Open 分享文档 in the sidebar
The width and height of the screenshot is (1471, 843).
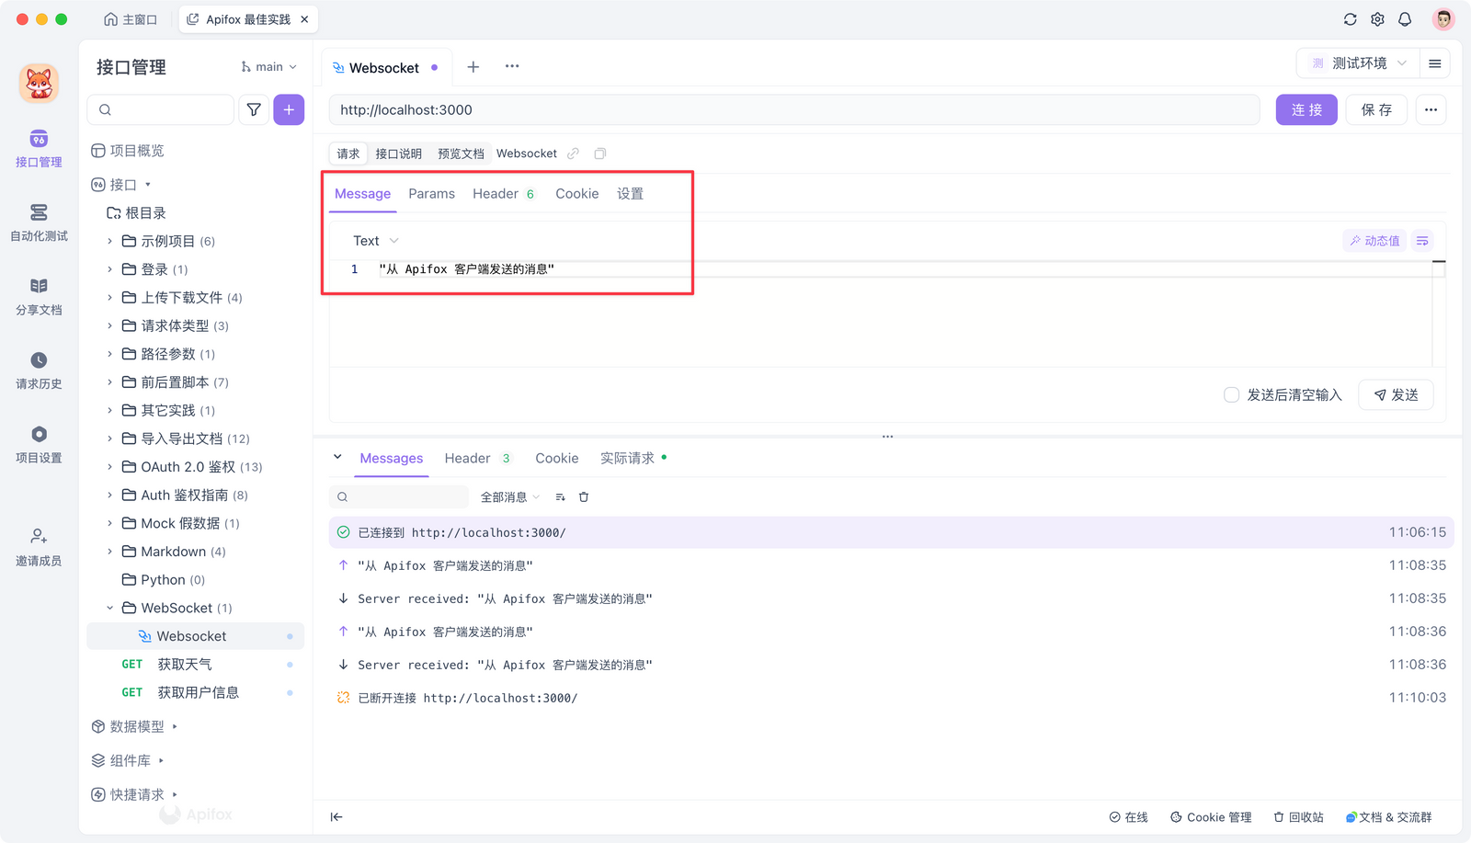tap(38, 296)
